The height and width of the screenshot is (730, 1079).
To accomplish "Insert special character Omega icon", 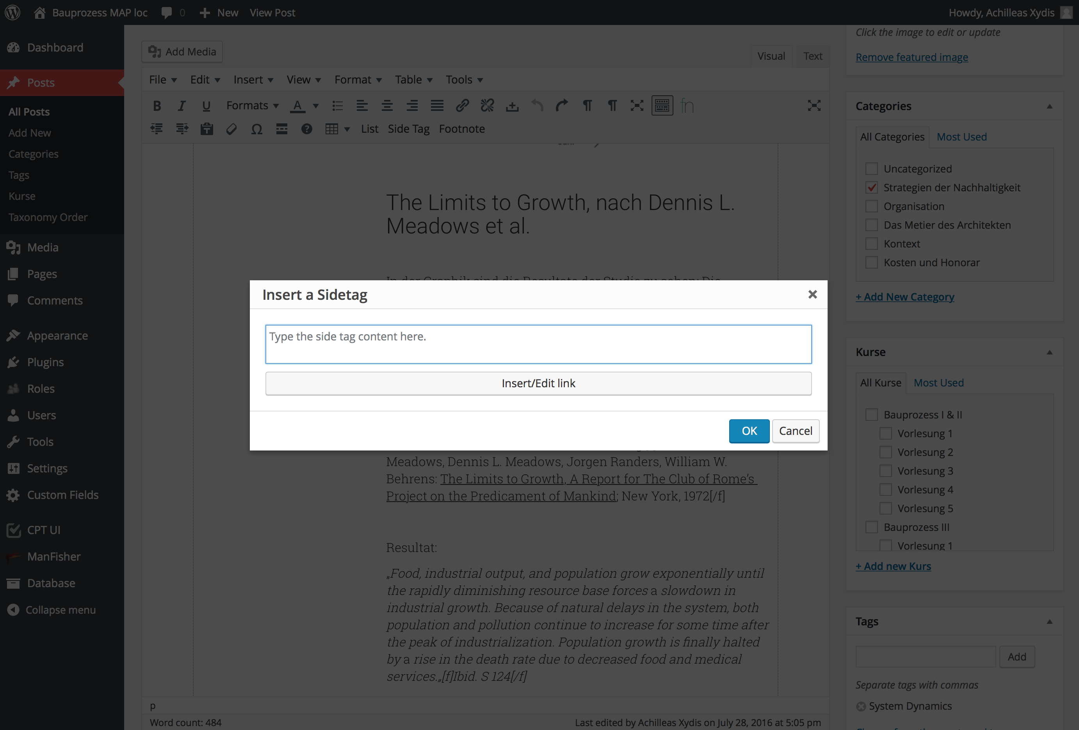I will (257, 129).
